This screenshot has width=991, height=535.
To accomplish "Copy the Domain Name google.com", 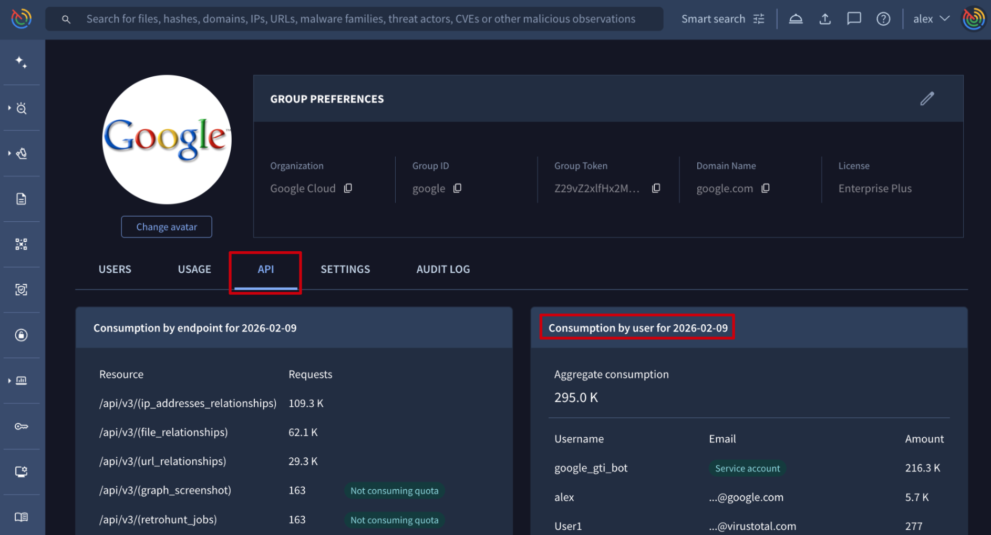I will point(765,188).
